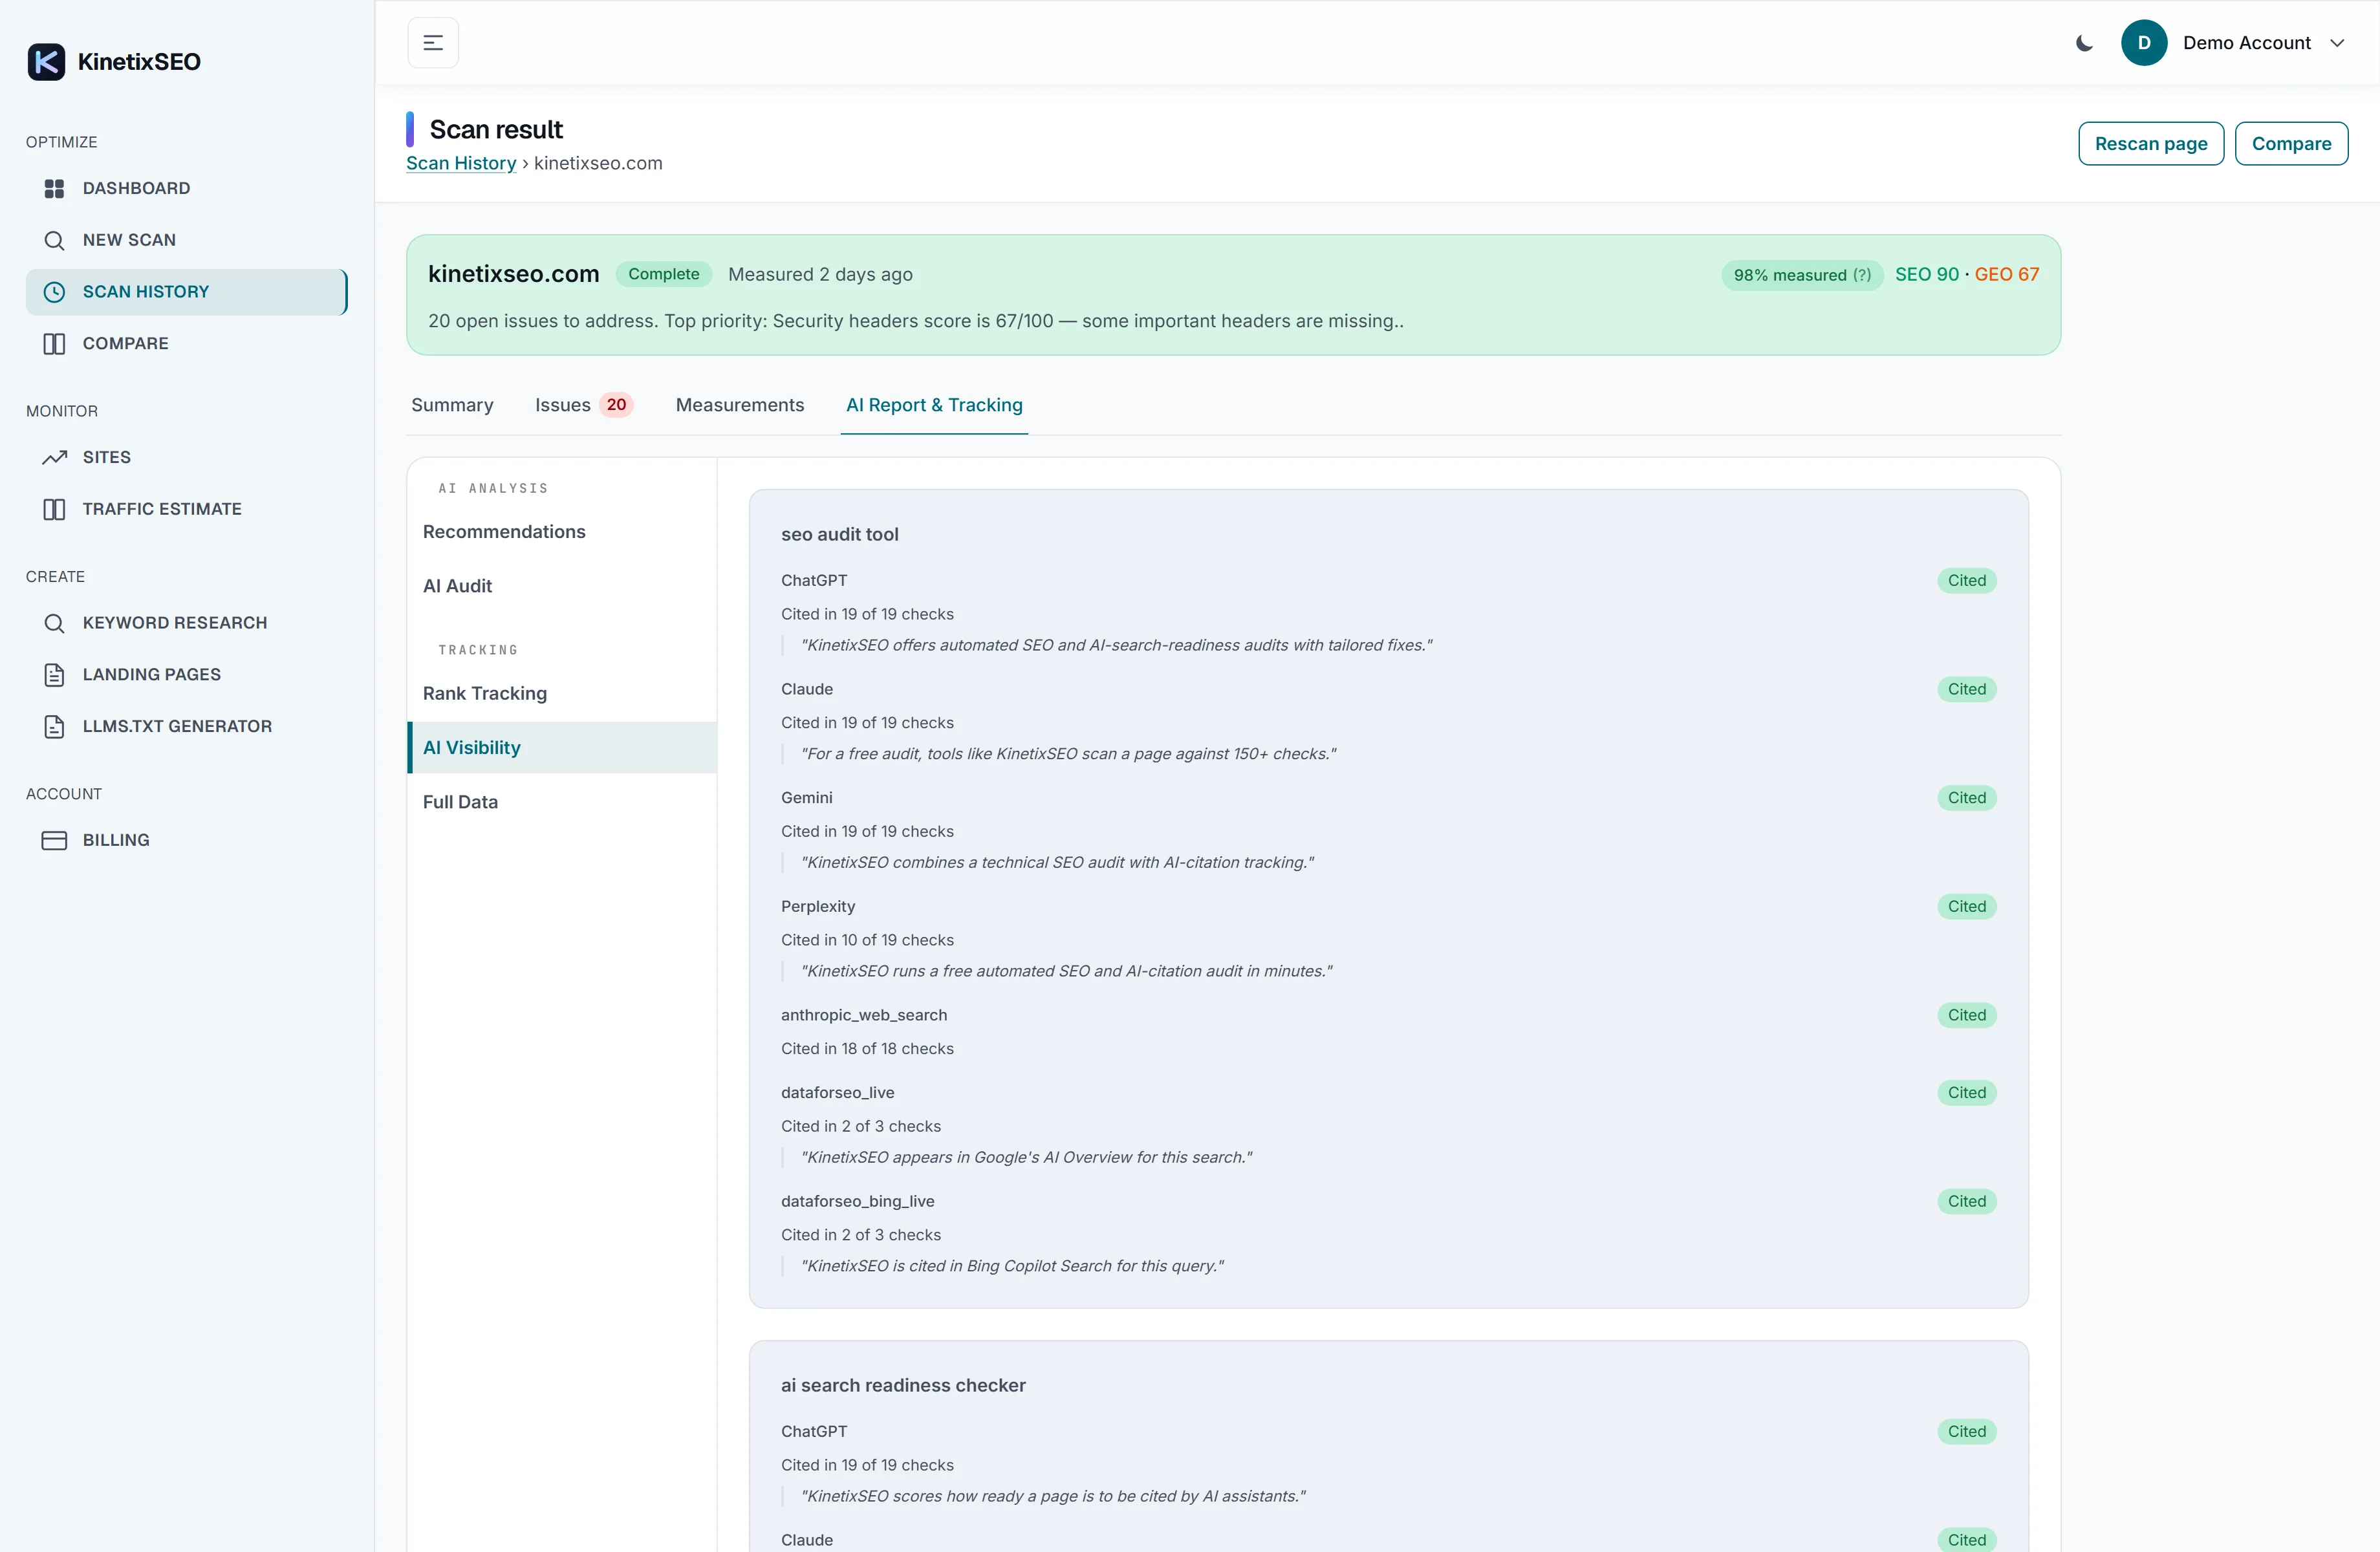Image resolution: width=2380 pixels, height=1552 pixels.
Task: Open Dashboard via its grid icon
Action: [54, 188]
